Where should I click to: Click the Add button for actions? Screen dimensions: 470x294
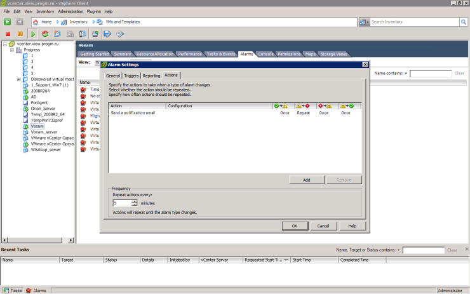point(307,180)
